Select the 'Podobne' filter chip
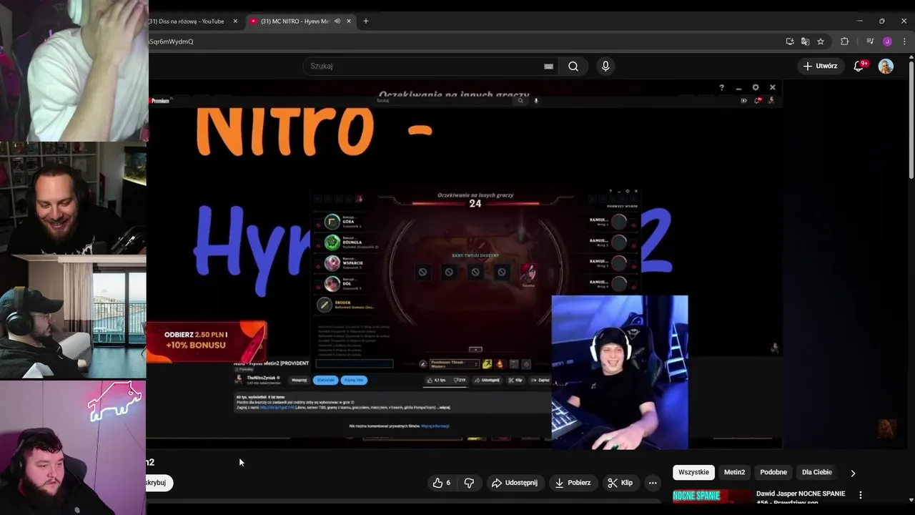 coord(773,472)
